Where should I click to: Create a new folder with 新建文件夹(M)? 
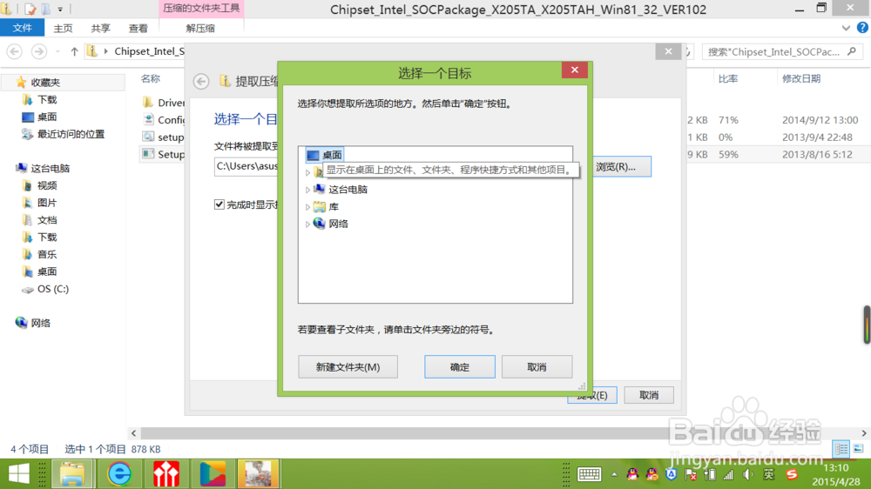coord(348,367)
